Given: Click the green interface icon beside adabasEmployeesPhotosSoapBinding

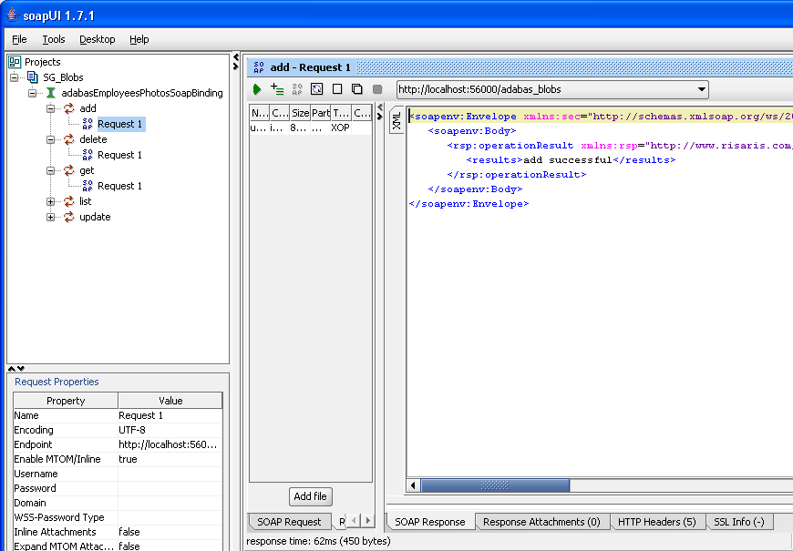Looking at the screenshot, I should coord(51,93).
